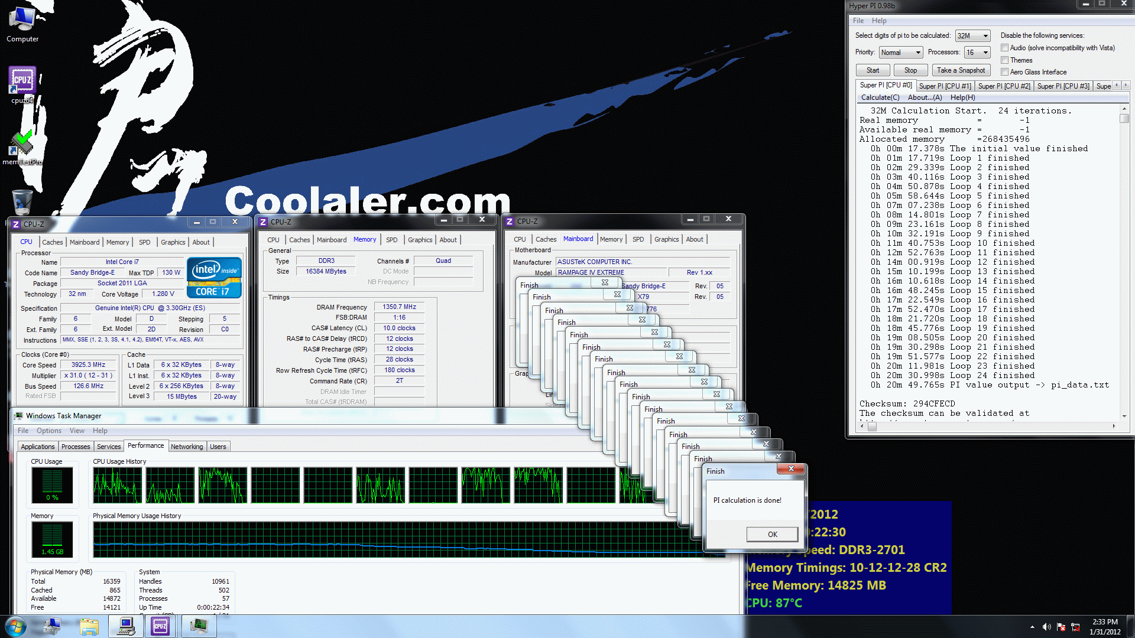
Task: Click the Windows Task Manager title icon
Action: [x=19, y=416]
